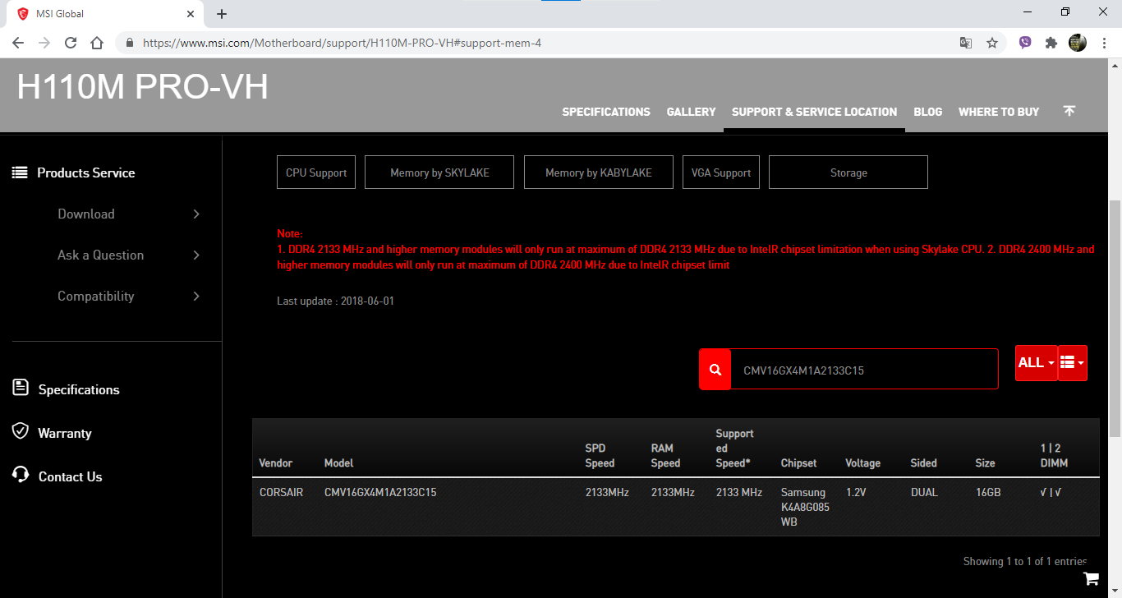1122x598 pixels.
Task: Open the Extensions puzzle icon
Action: click(1051, 43)
